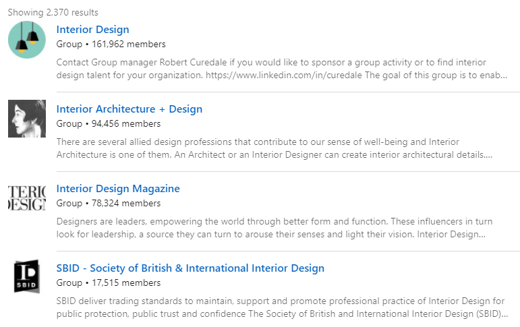The width and height of the screenshot is (520, 327).
Task: Click description mentioning Robert Curedale
Action: (281, 69)
